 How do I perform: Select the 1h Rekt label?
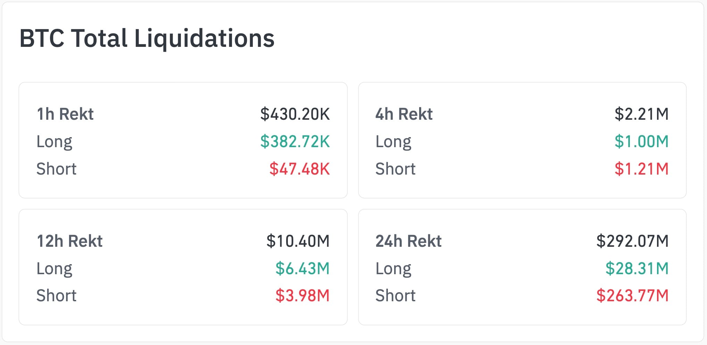click(x=65, y=114)
